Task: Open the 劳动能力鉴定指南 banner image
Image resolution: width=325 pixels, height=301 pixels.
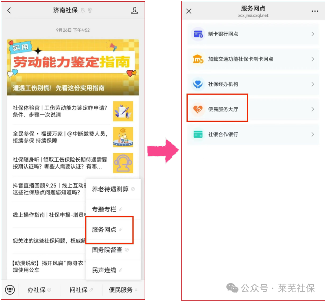Action: 73,67
